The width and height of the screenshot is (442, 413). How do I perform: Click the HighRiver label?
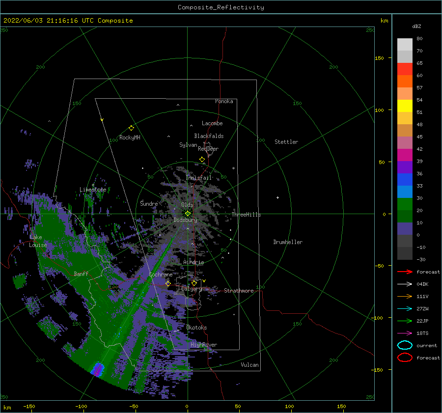204,345
